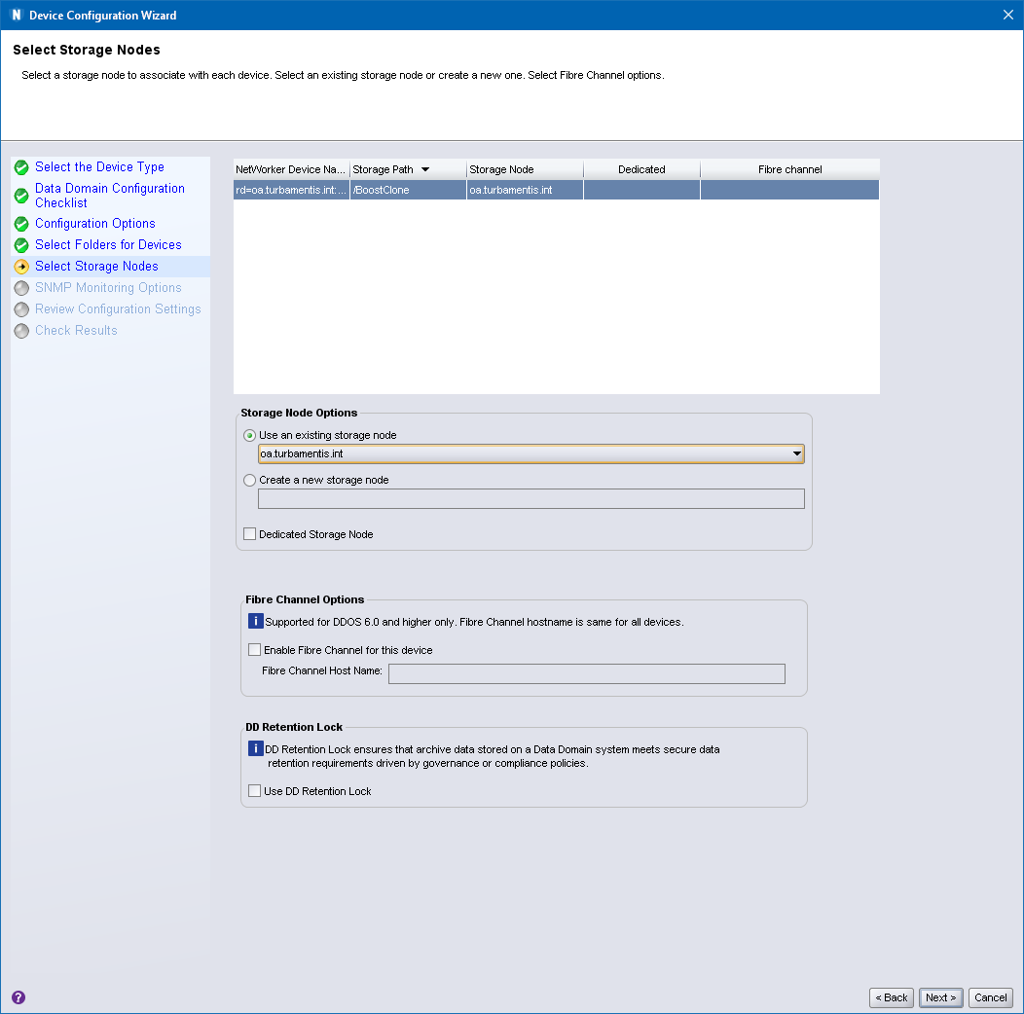1024x1014 pixels.
Task: Click the green checkmark beside Configuration Options
Action: pyautogui.click(x=21, y=223)
